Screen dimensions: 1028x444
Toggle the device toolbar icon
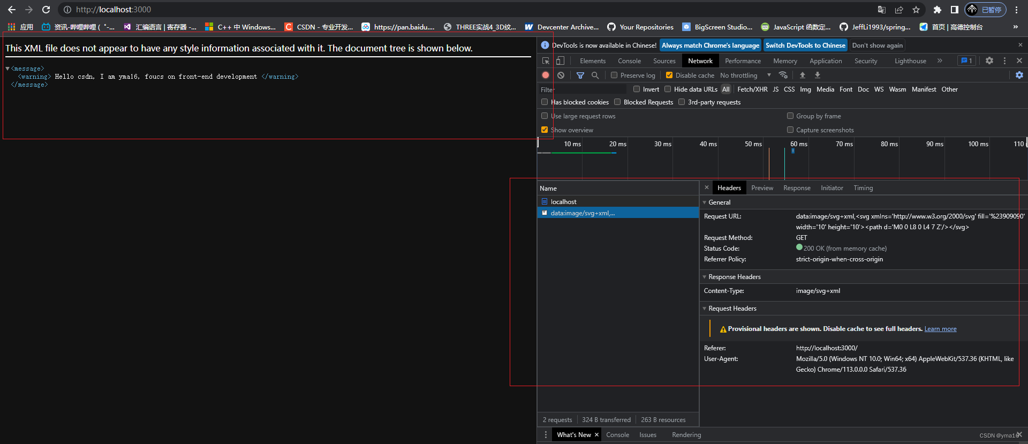pyautogui.click(x=560, y=61)
